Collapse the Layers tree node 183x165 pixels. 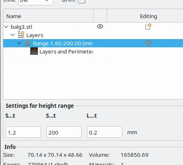coord(13,35)
